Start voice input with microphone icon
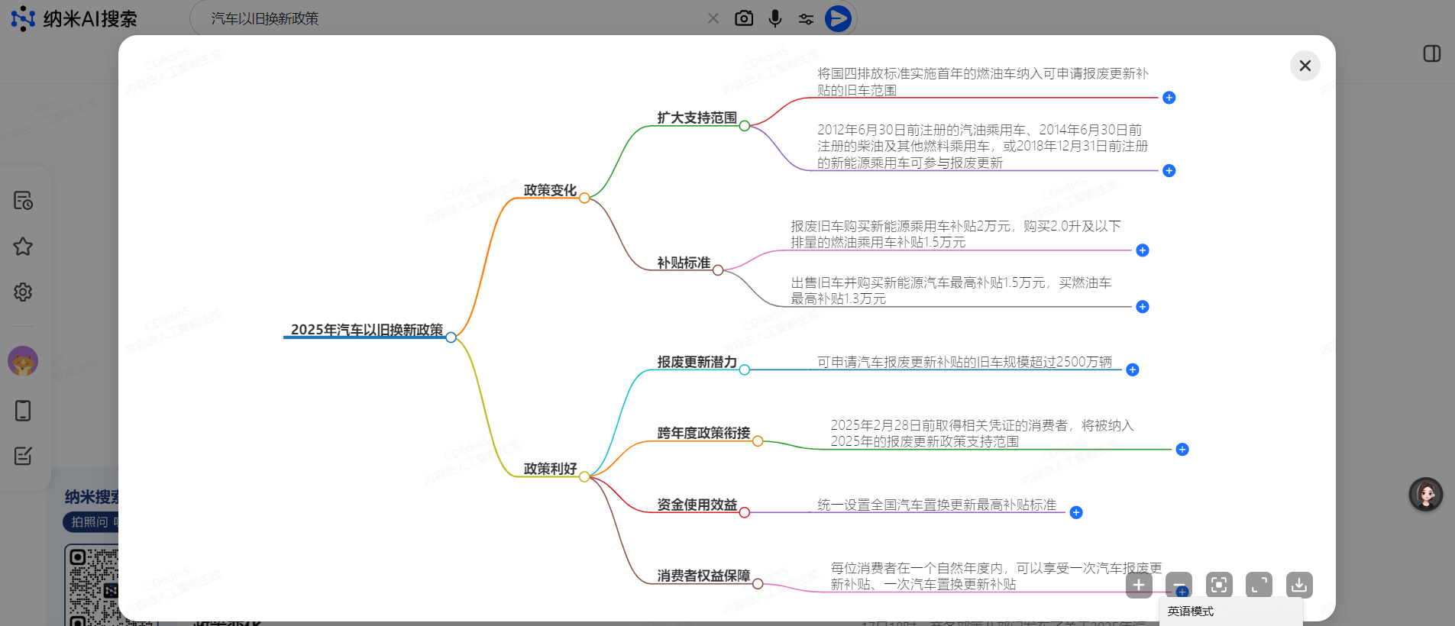 coord(775,18)
